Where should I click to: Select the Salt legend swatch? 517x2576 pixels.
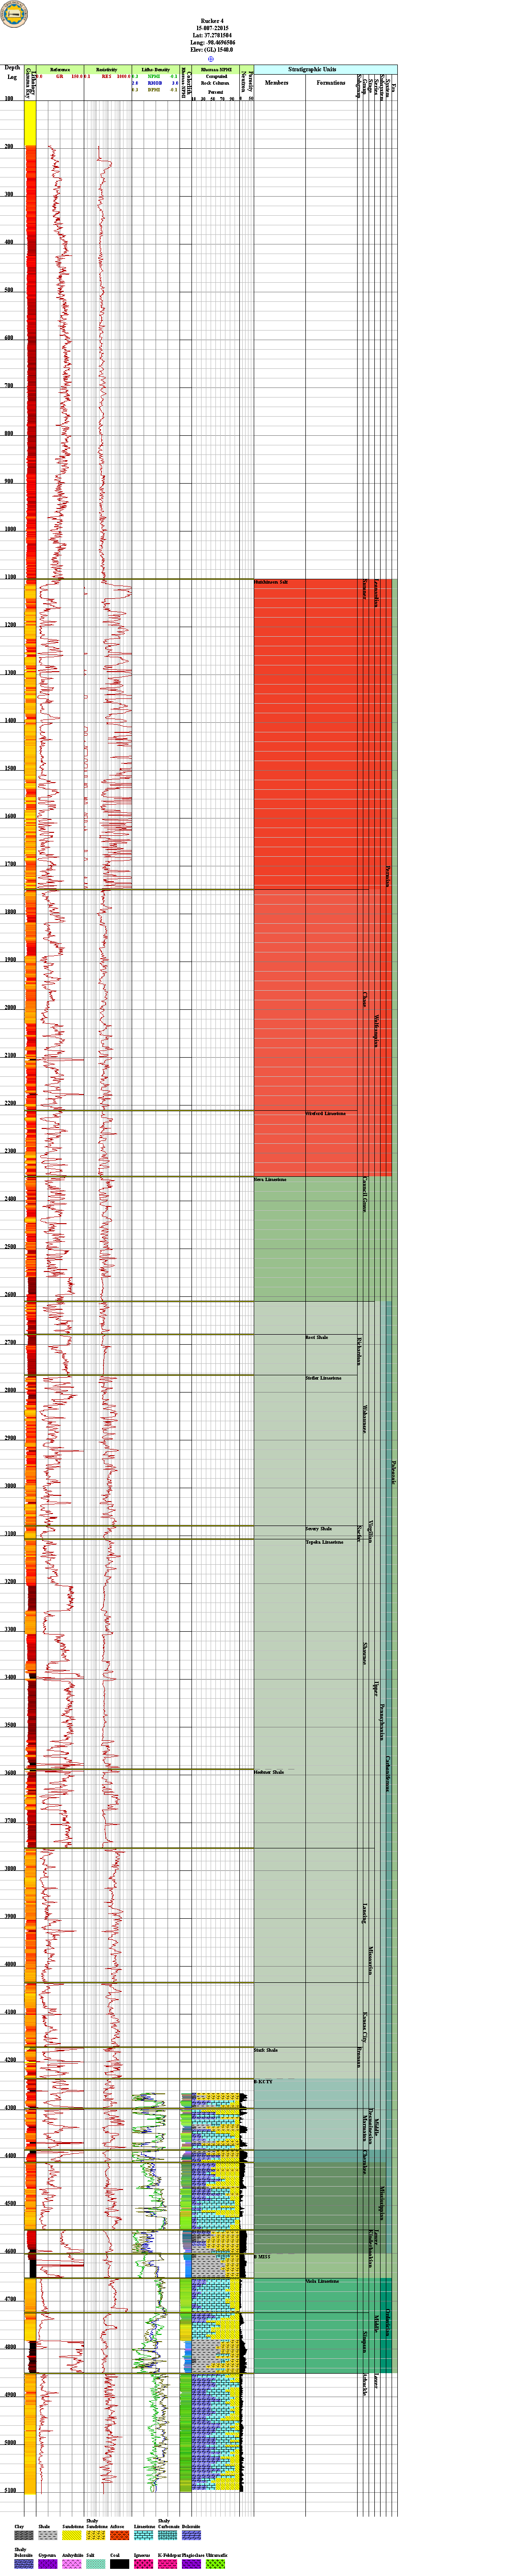pyautogui.click(x=96, y=2564)
